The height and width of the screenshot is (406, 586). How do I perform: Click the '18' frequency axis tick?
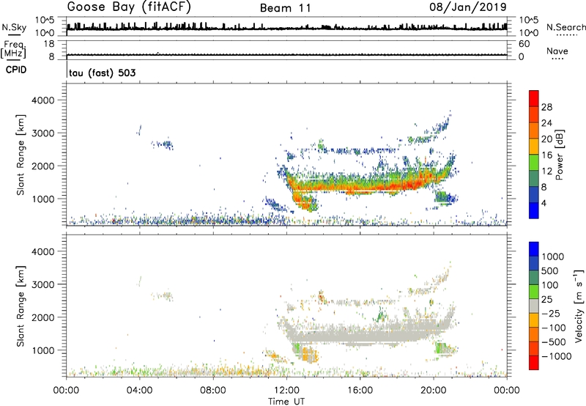(49, 44)
